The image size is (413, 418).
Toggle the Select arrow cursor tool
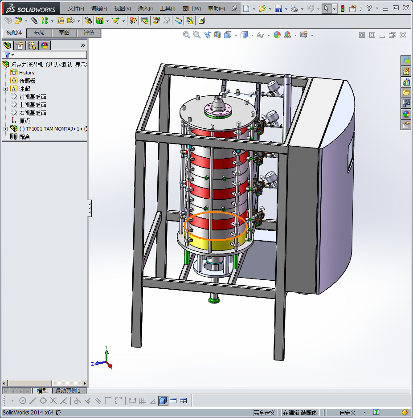pyautogui.click(x=327, y=8)
